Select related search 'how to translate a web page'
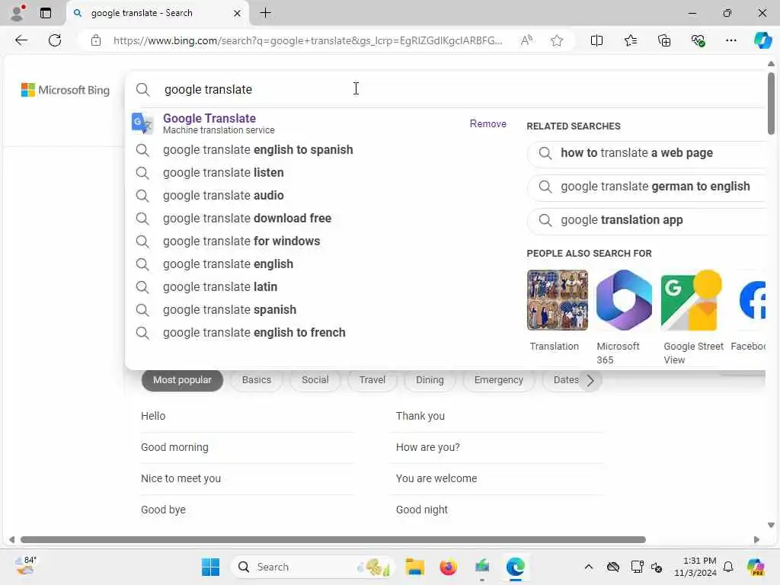The image size is (780, 585). pos(646,153)
